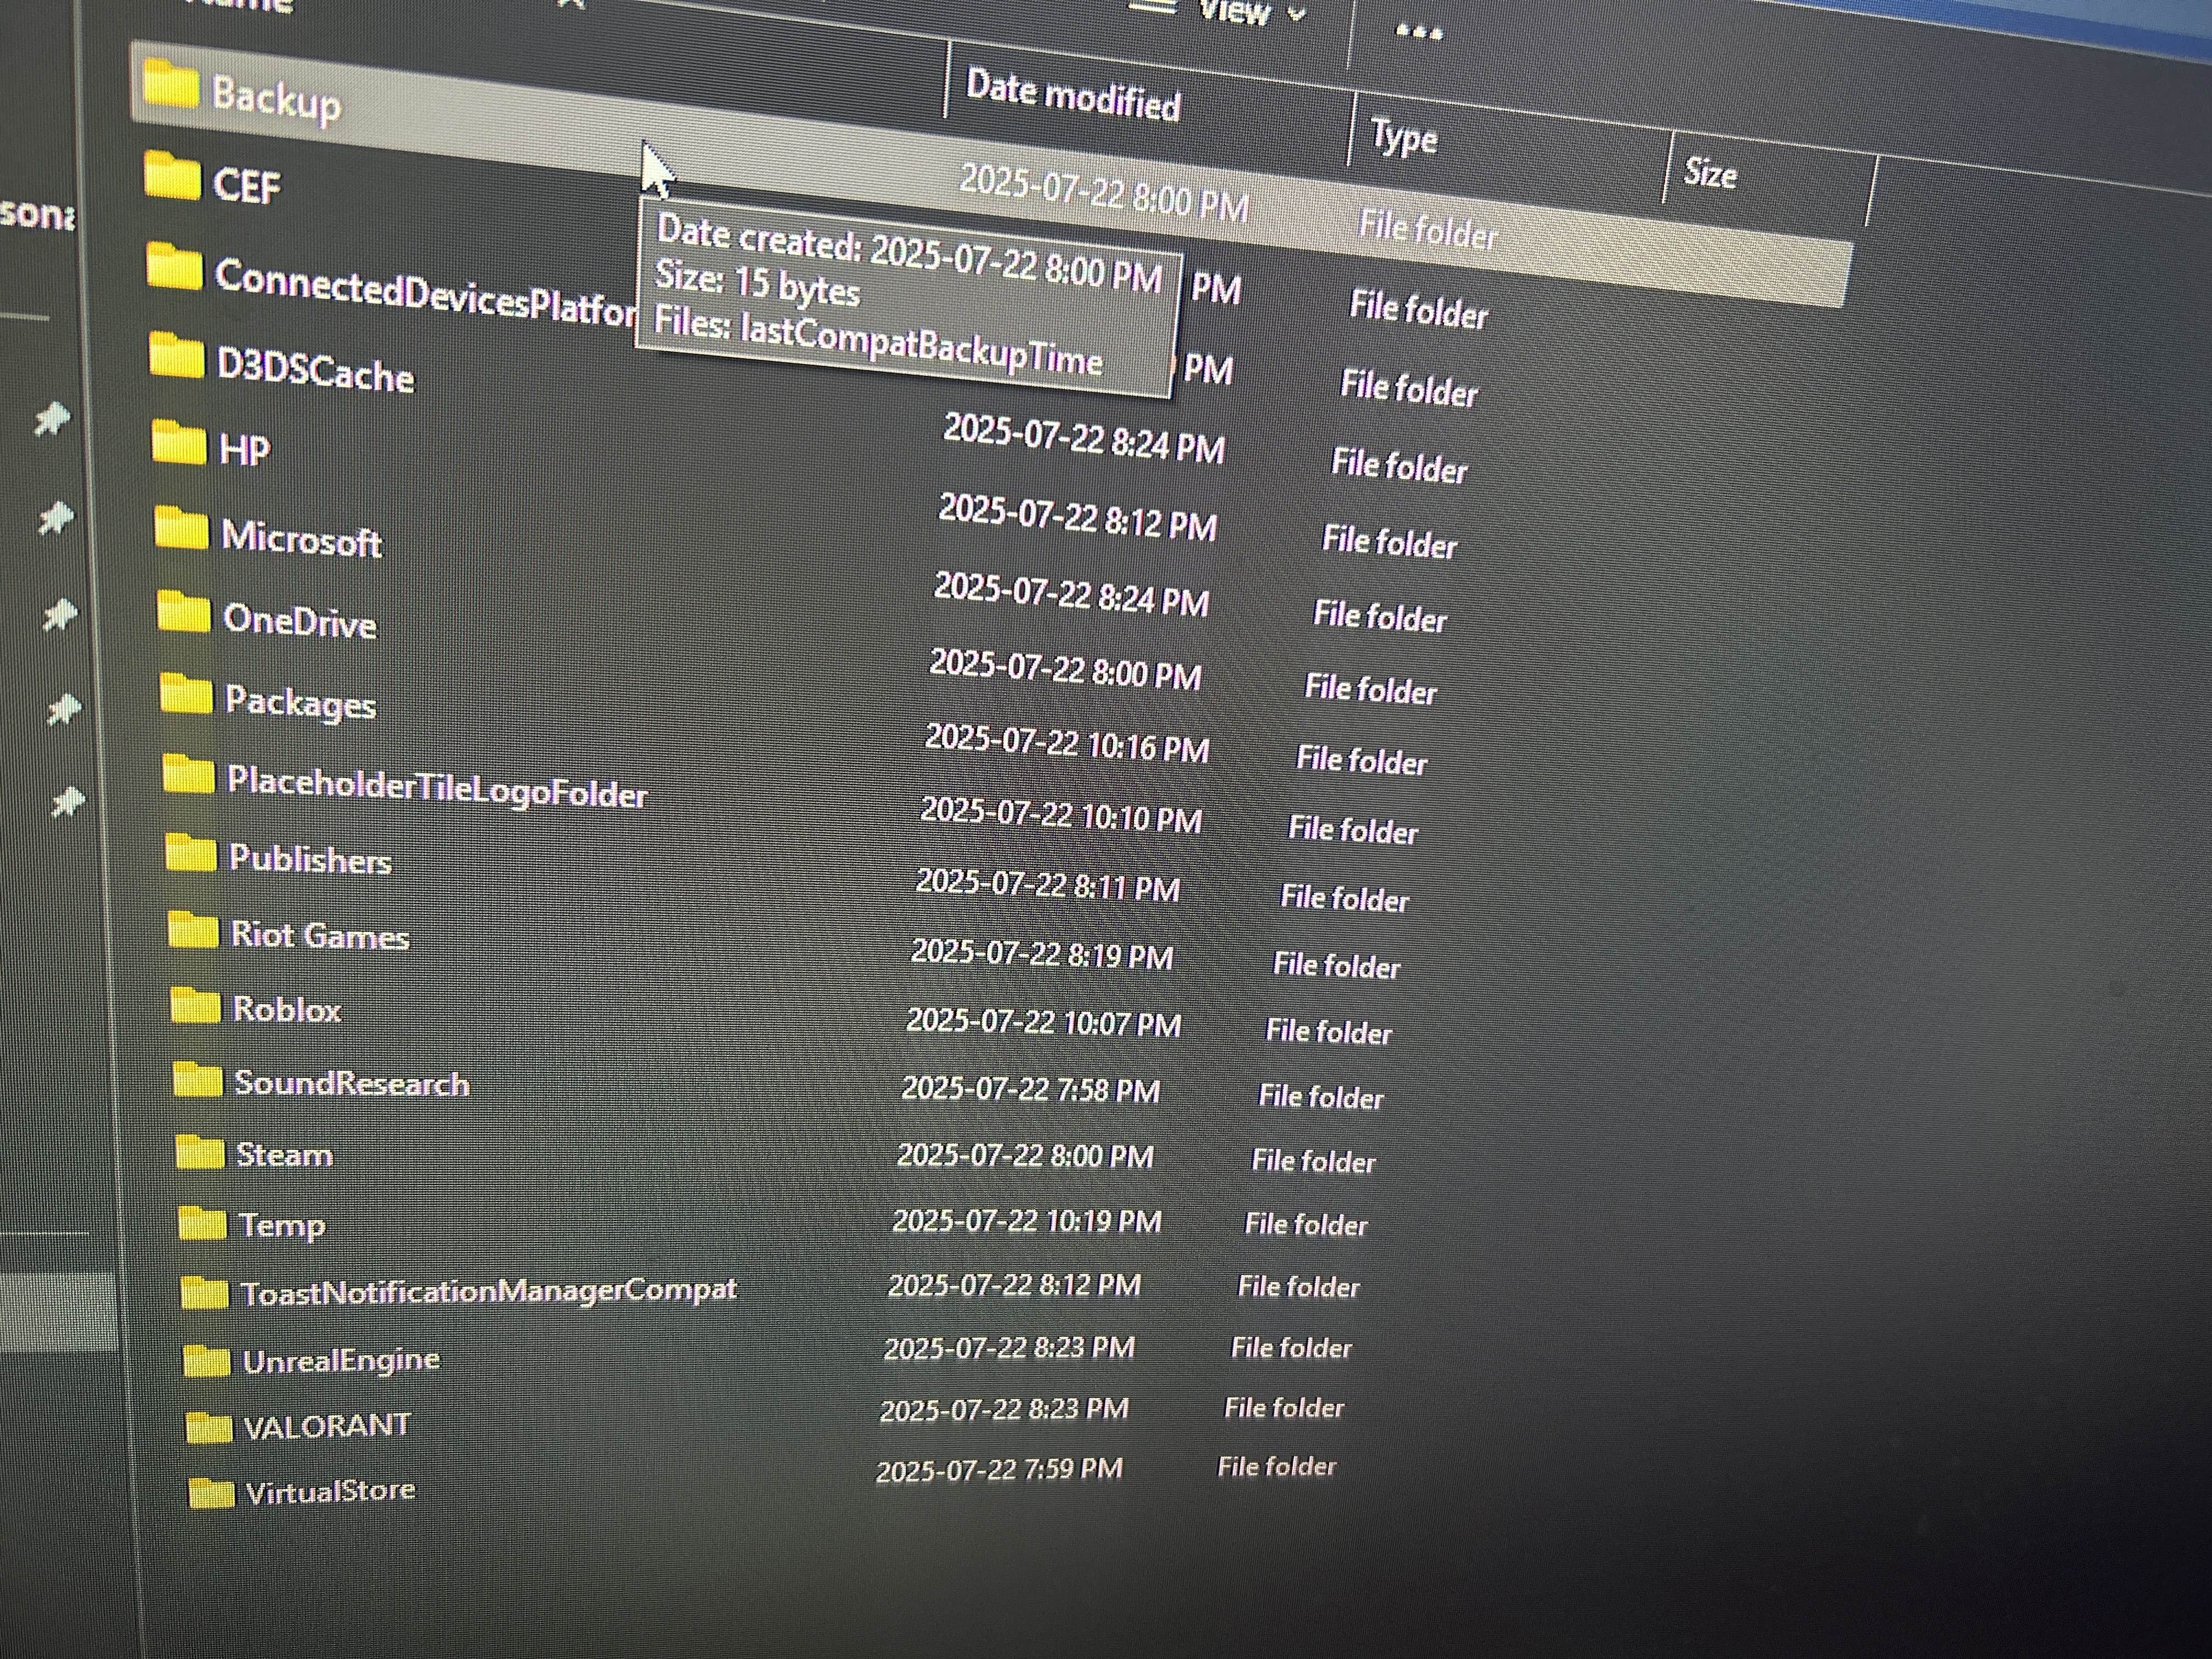Click Packages row date 10:16 PM
The width and height of the screenshot is (2212, 1659).
(1067, 744)
